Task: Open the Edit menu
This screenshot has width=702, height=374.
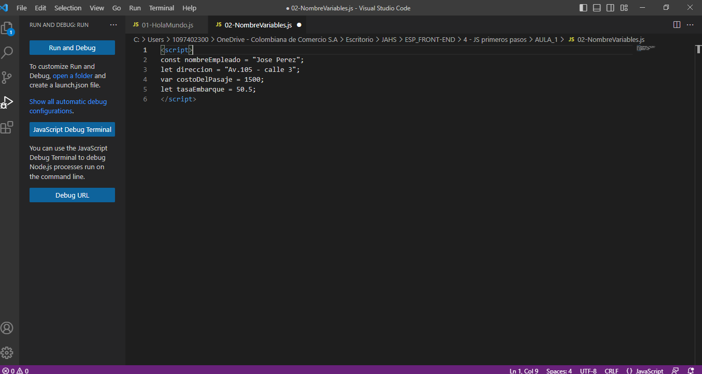Action: pyautogui.click(x=40, y=8)
